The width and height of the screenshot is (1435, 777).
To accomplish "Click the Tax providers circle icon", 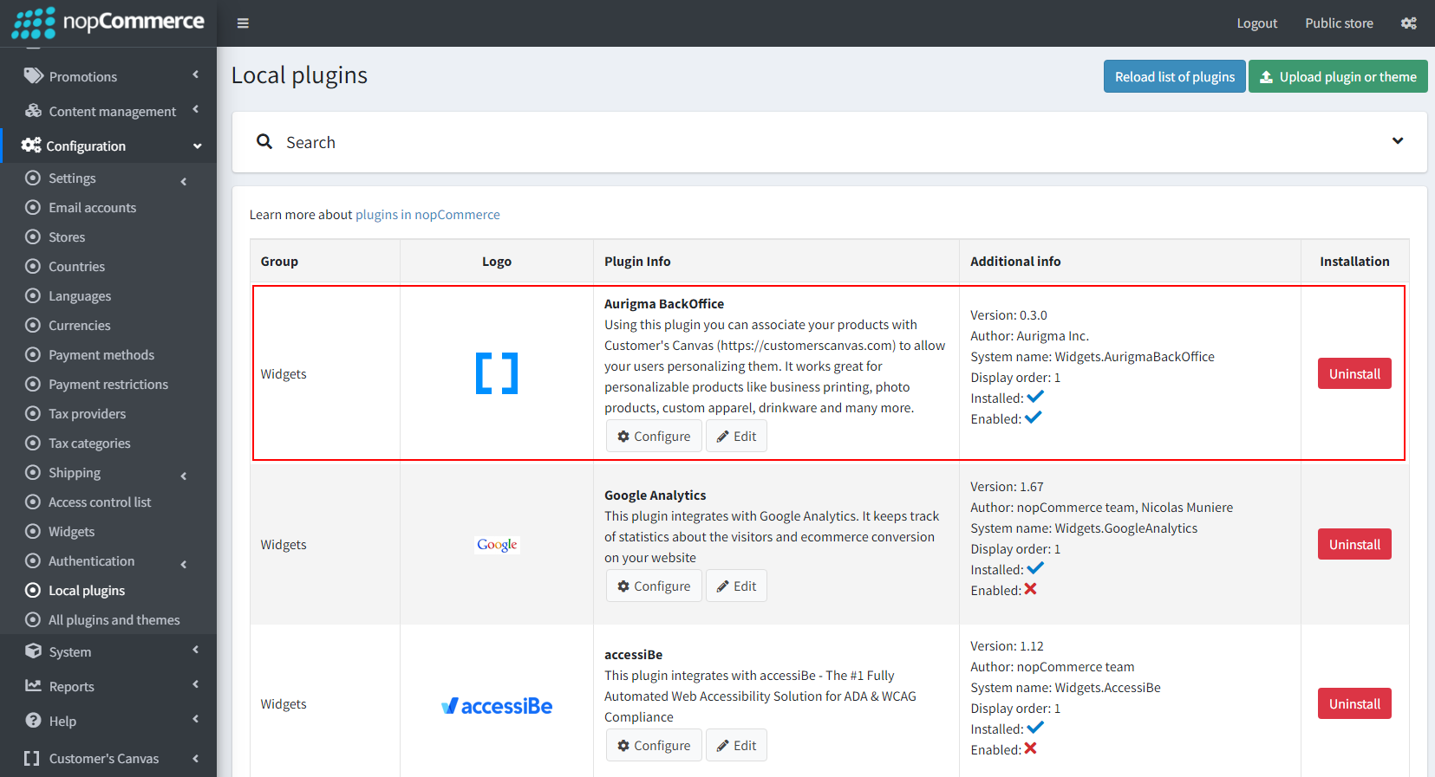I will pos(33,413).
